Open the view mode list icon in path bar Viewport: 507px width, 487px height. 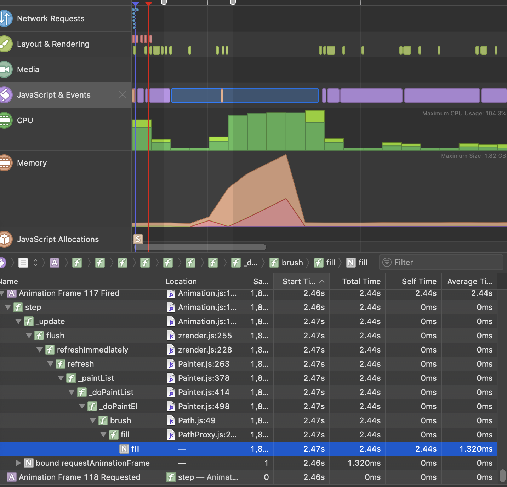pyautogui.click(x=23, y=263)
